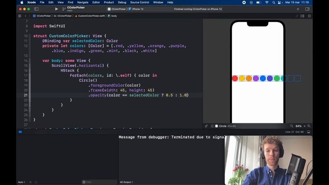Screen dimensions: 329x185
Task: Open the Xcode application menu
Action: pyautogui.click(x=31, y=3)
